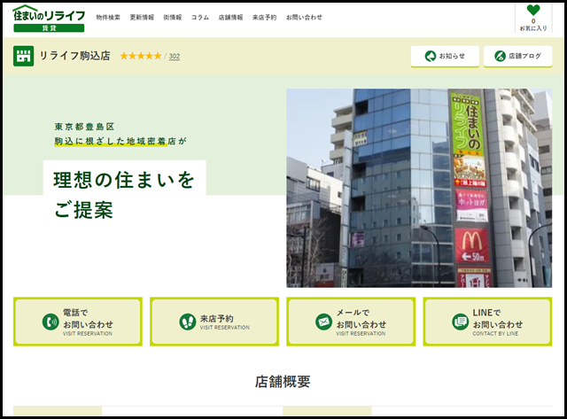Click the 店舗ブログ pen icon
Viewport: 567px width, 419px height.
coord(500,56)
